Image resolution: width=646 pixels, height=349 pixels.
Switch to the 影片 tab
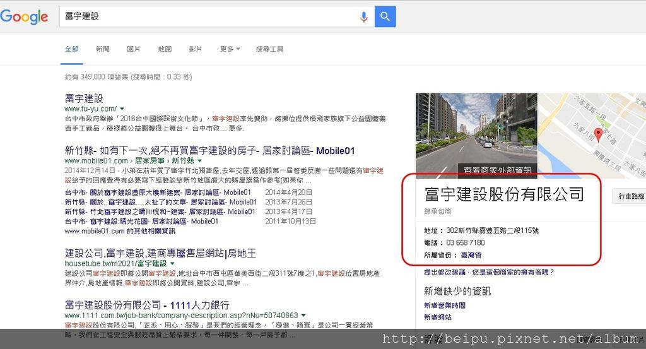click(196, 49)
